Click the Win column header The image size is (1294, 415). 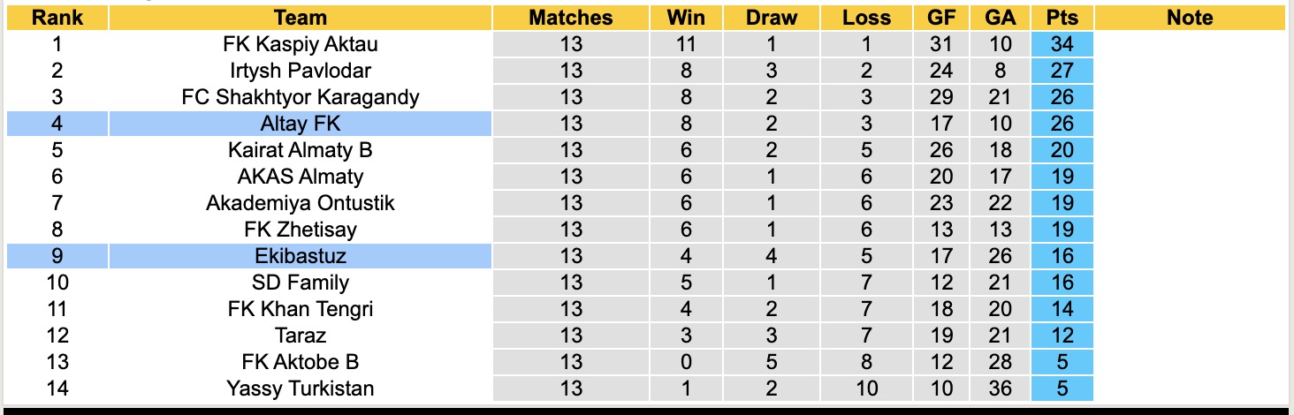[x=687, y=18]
